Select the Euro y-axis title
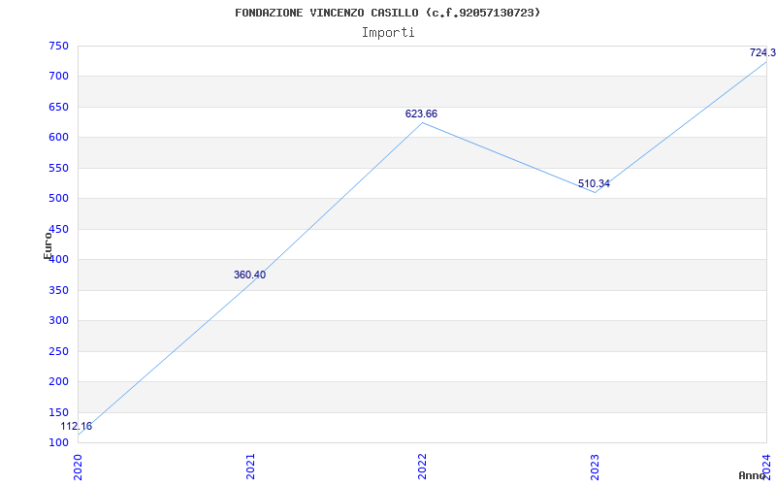The width and height of the screenshot is (776, 485). point(48,245)
